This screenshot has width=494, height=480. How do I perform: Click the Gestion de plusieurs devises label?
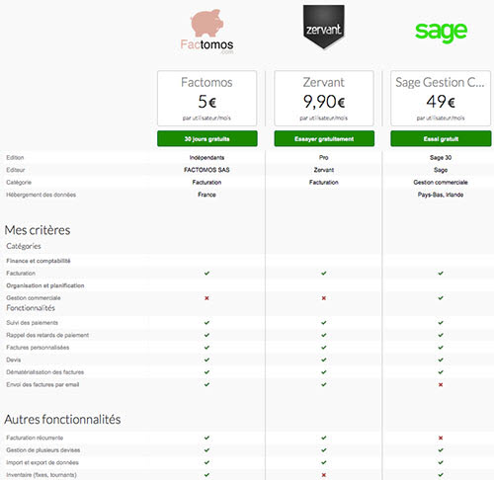coord(43,450)
